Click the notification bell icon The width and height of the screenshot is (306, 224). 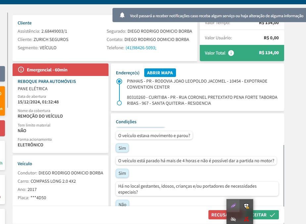click(122, 15)
